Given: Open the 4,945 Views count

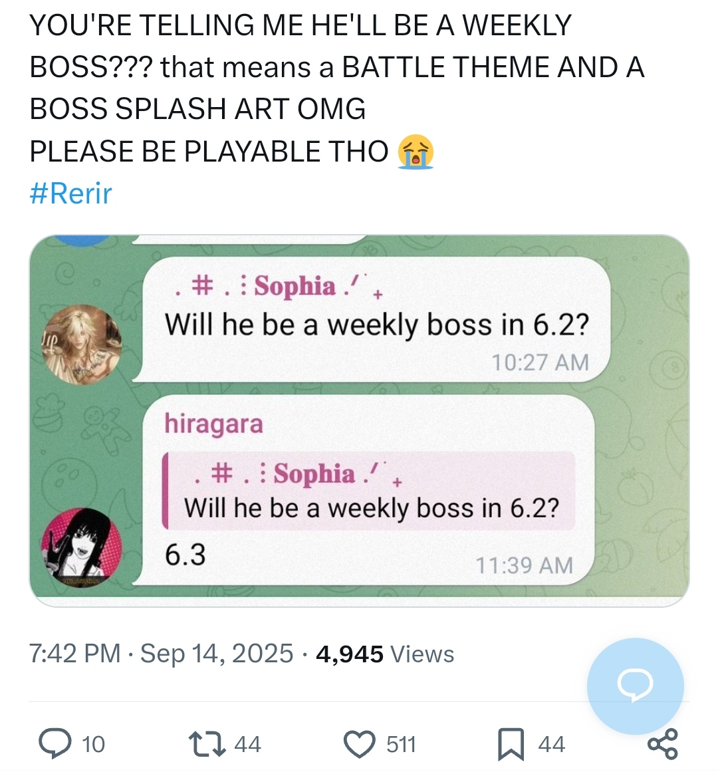Looking at the screenshot, I should (385, 654).
